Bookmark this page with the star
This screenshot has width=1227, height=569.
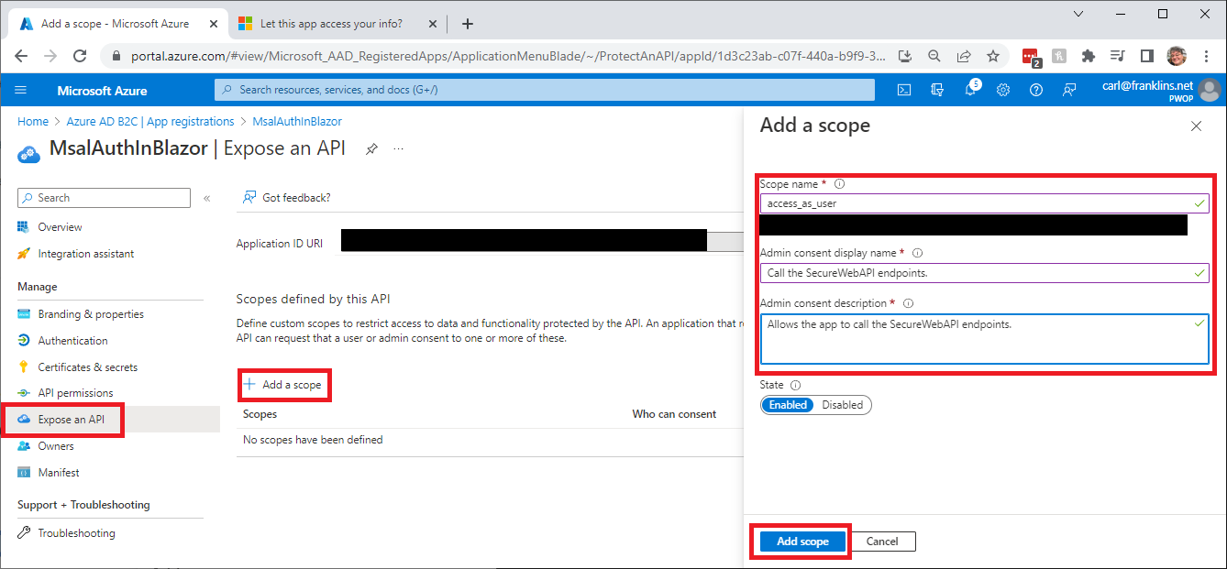(x=993, y=56)
